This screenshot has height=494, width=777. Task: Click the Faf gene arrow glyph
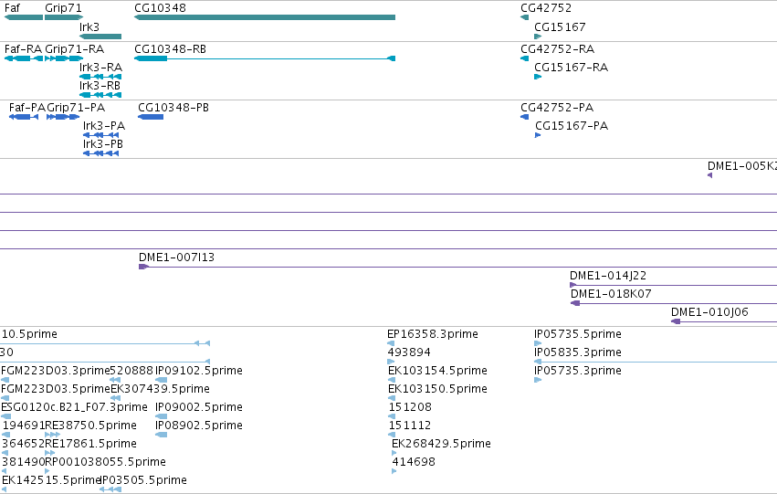(x=24, y=17)
